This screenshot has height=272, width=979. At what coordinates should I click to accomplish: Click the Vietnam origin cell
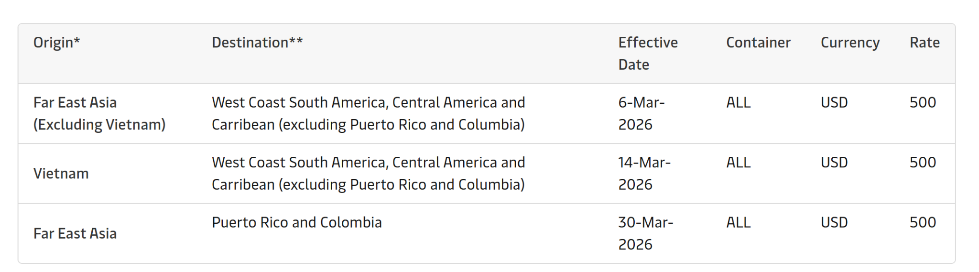coord(61,173)
